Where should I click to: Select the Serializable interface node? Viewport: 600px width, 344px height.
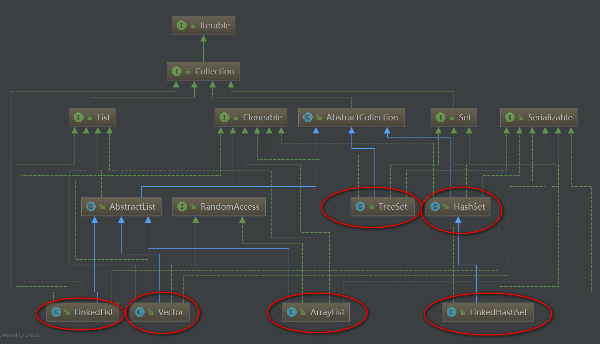(x=539, y=118)
